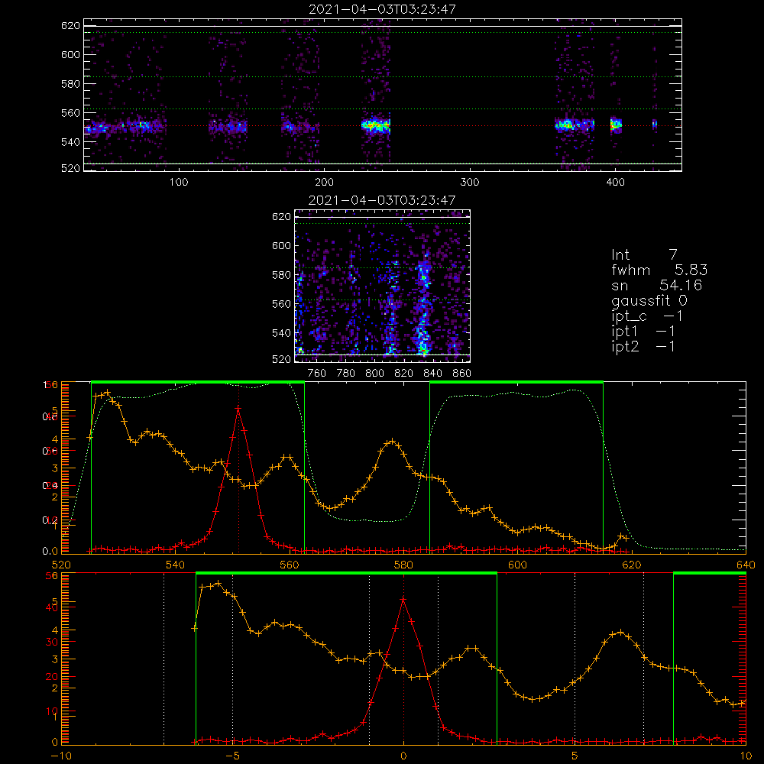Click y-axis label 600 on top spectrogram

[x=70, y=54]
